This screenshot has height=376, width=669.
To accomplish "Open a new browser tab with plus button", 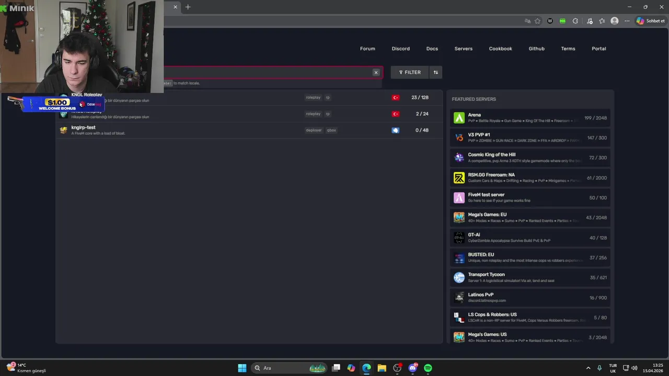I will click(188, 7).
